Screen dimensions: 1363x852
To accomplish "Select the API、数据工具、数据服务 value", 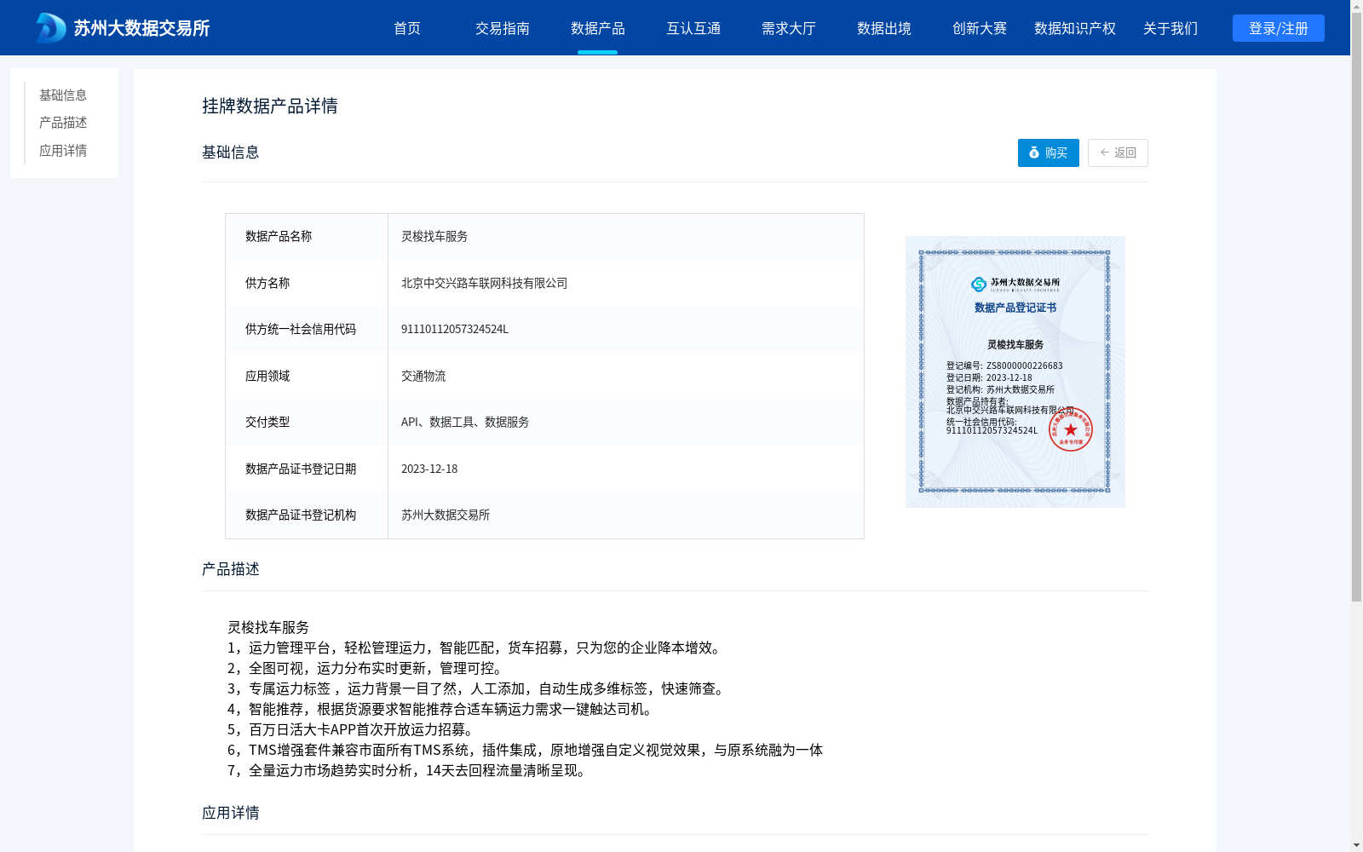I will click(465, 422).
